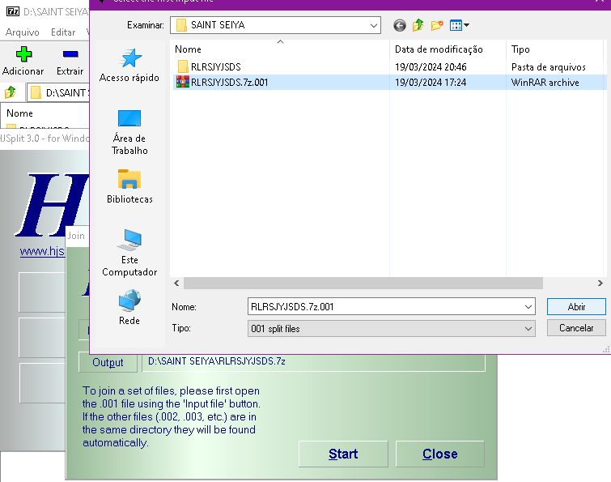This screenshot has width=611, height=482.
Task: Open Bibliotecas in the places sidebar
Action: (129, 186)
